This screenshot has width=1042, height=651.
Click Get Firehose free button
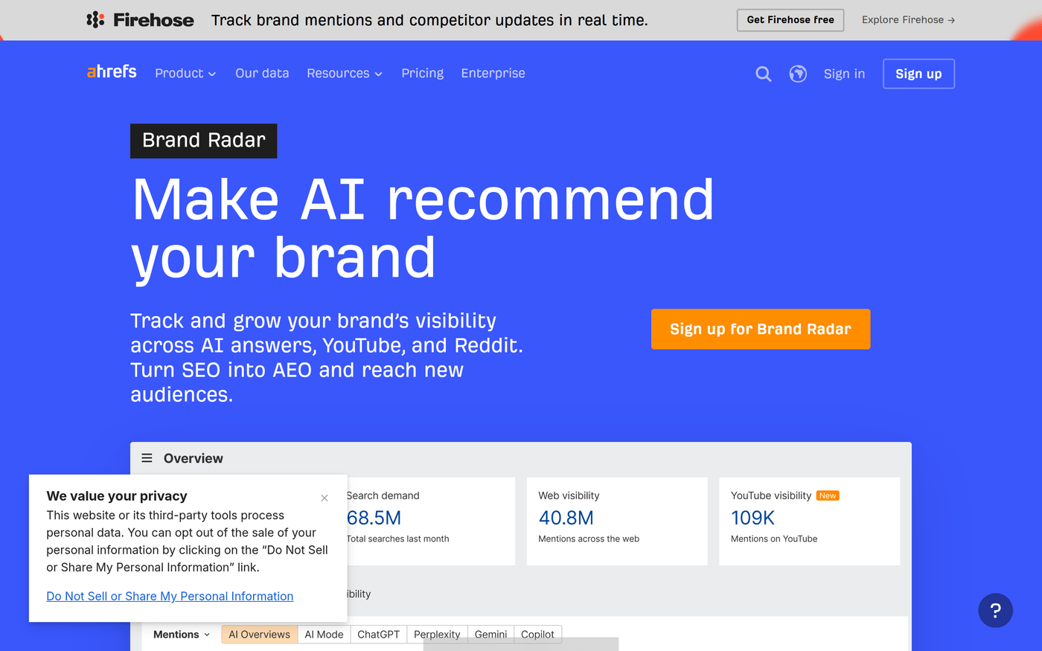(790, 20)
